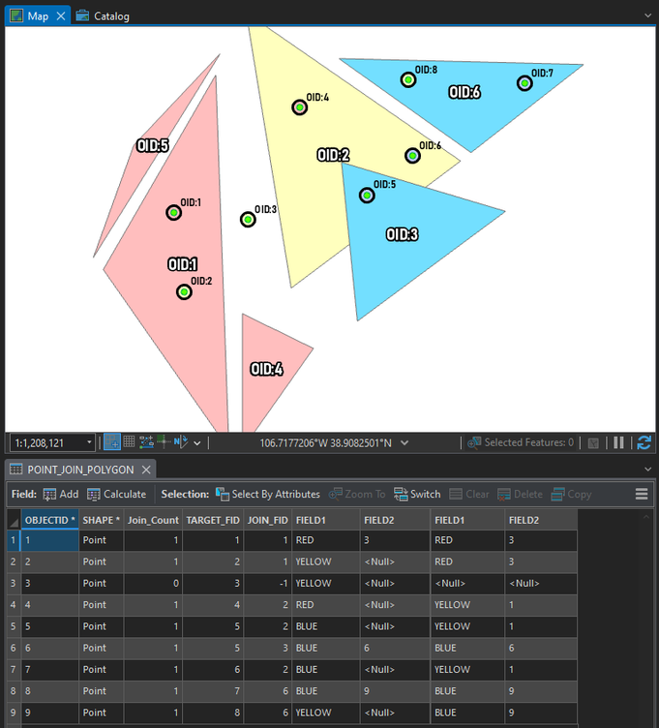Click Add field button
This screenshot has width=659, height=728.
pos(61,494)
